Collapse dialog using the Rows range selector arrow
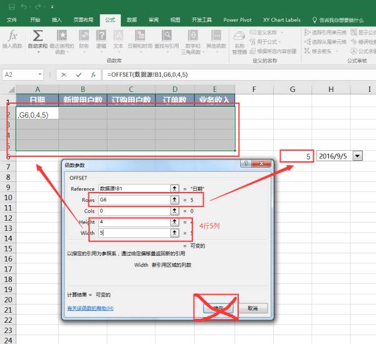This screenshot has width=376, height=344. (x=175, y=200)
